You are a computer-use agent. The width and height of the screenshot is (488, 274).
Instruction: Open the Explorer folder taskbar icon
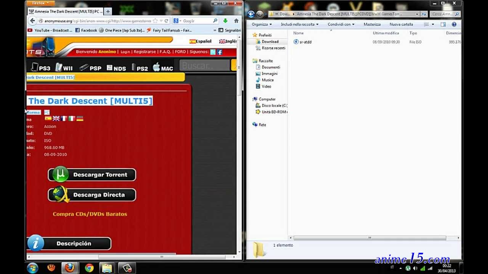(x=107, y=268)
